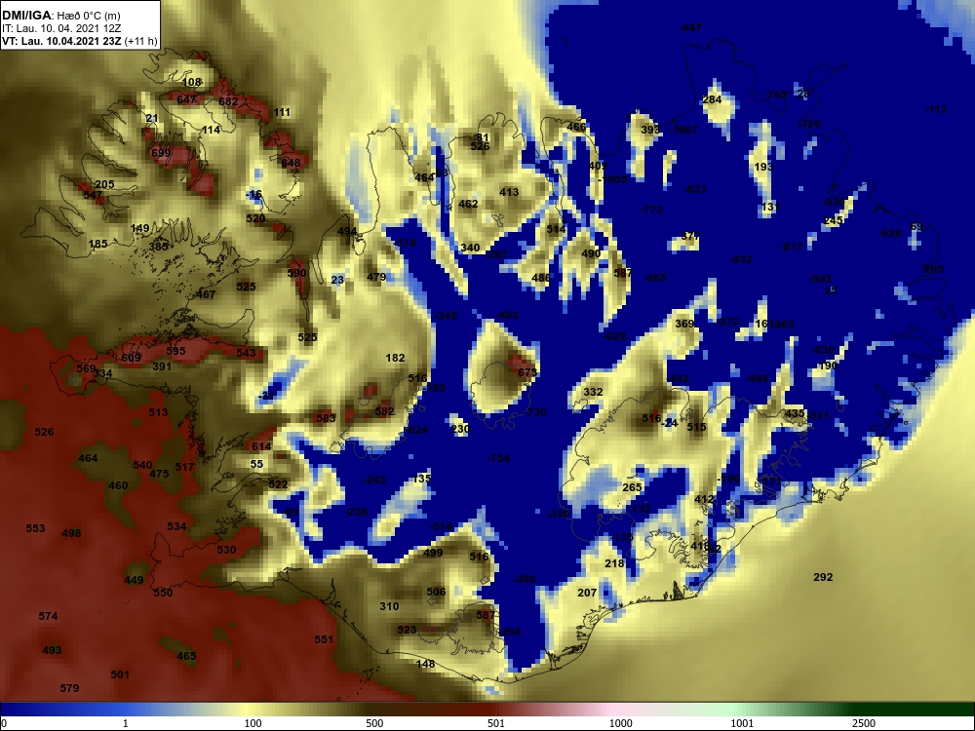The width and height of the screenshot is (975, 731).
Task: Click the value 193 on the map
Action: click(x=763, y=167)
